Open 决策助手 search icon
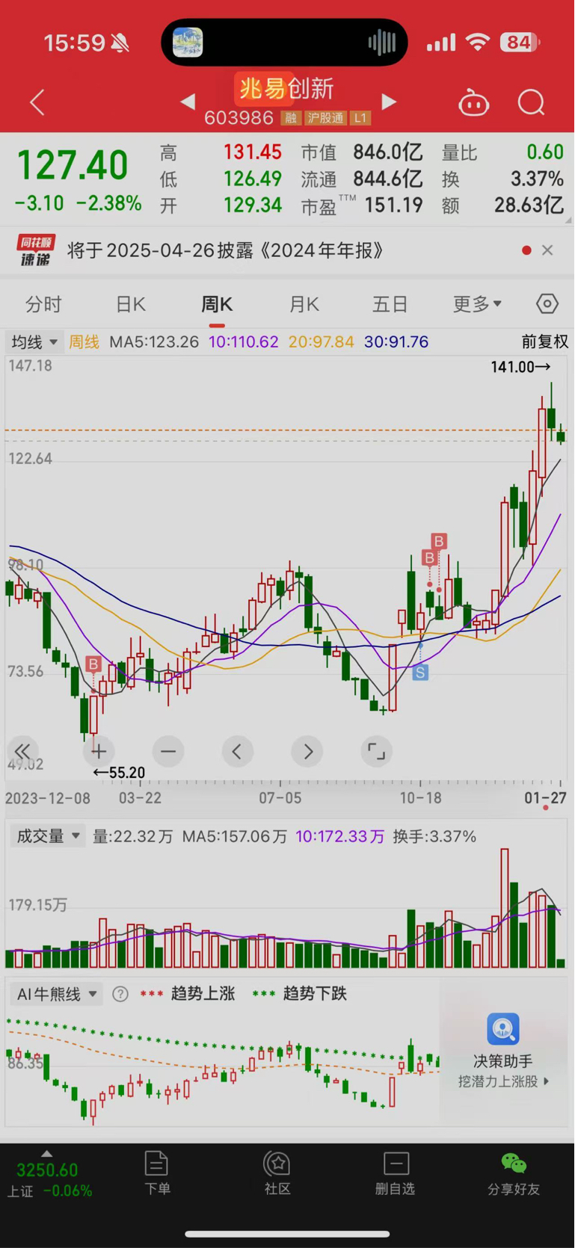Viewport: 575px width, 1248px height. click(x=503, y=1029)
